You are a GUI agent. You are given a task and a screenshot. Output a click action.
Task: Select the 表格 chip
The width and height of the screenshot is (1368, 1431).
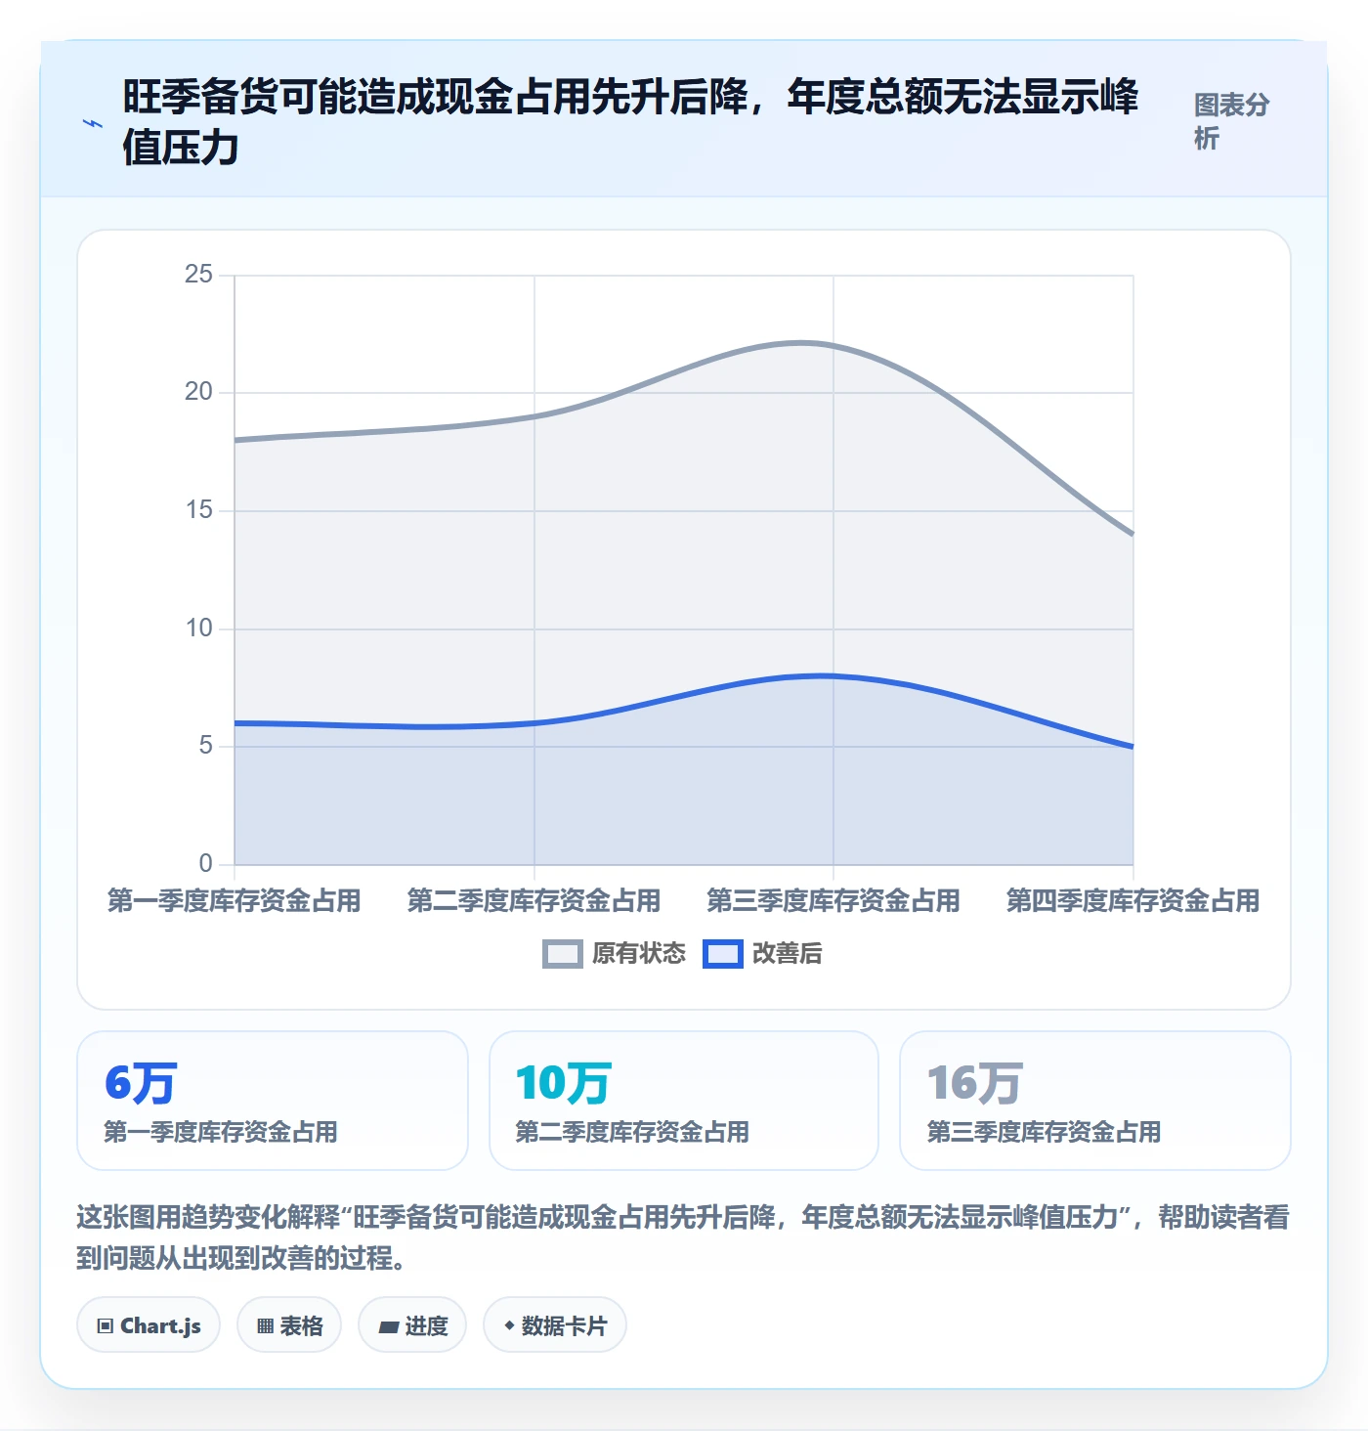pyautogui.click(x=289, y=1325)
